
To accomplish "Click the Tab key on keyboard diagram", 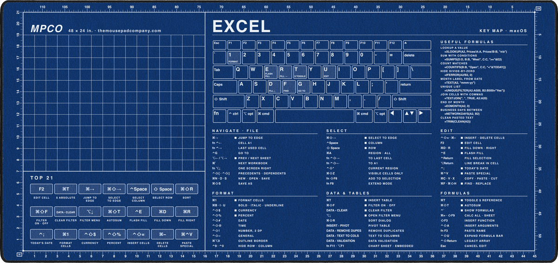I will click(x=223, y=72).
